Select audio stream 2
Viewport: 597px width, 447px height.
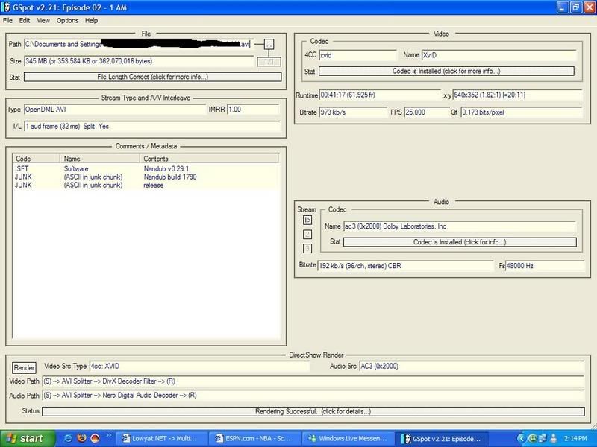coord(307,234)
